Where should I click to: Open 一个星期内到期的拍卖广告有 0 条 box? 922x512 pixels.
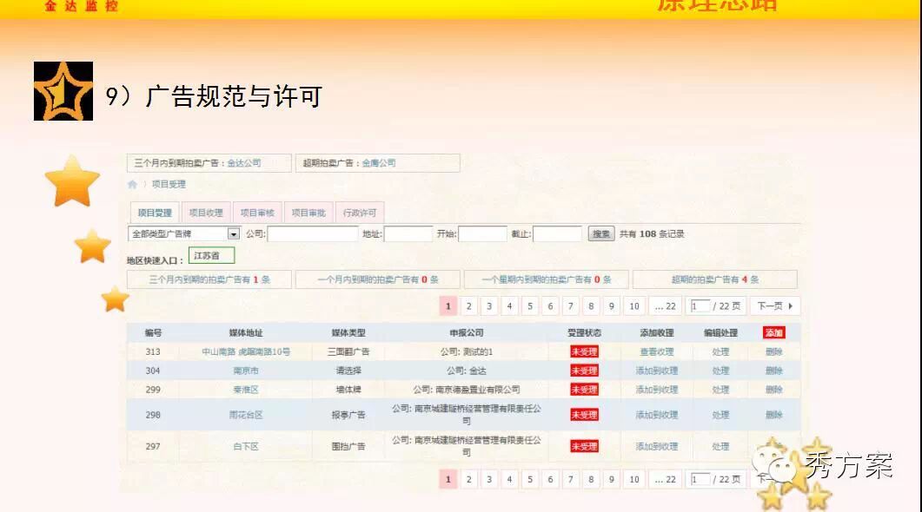pos(547,279)
